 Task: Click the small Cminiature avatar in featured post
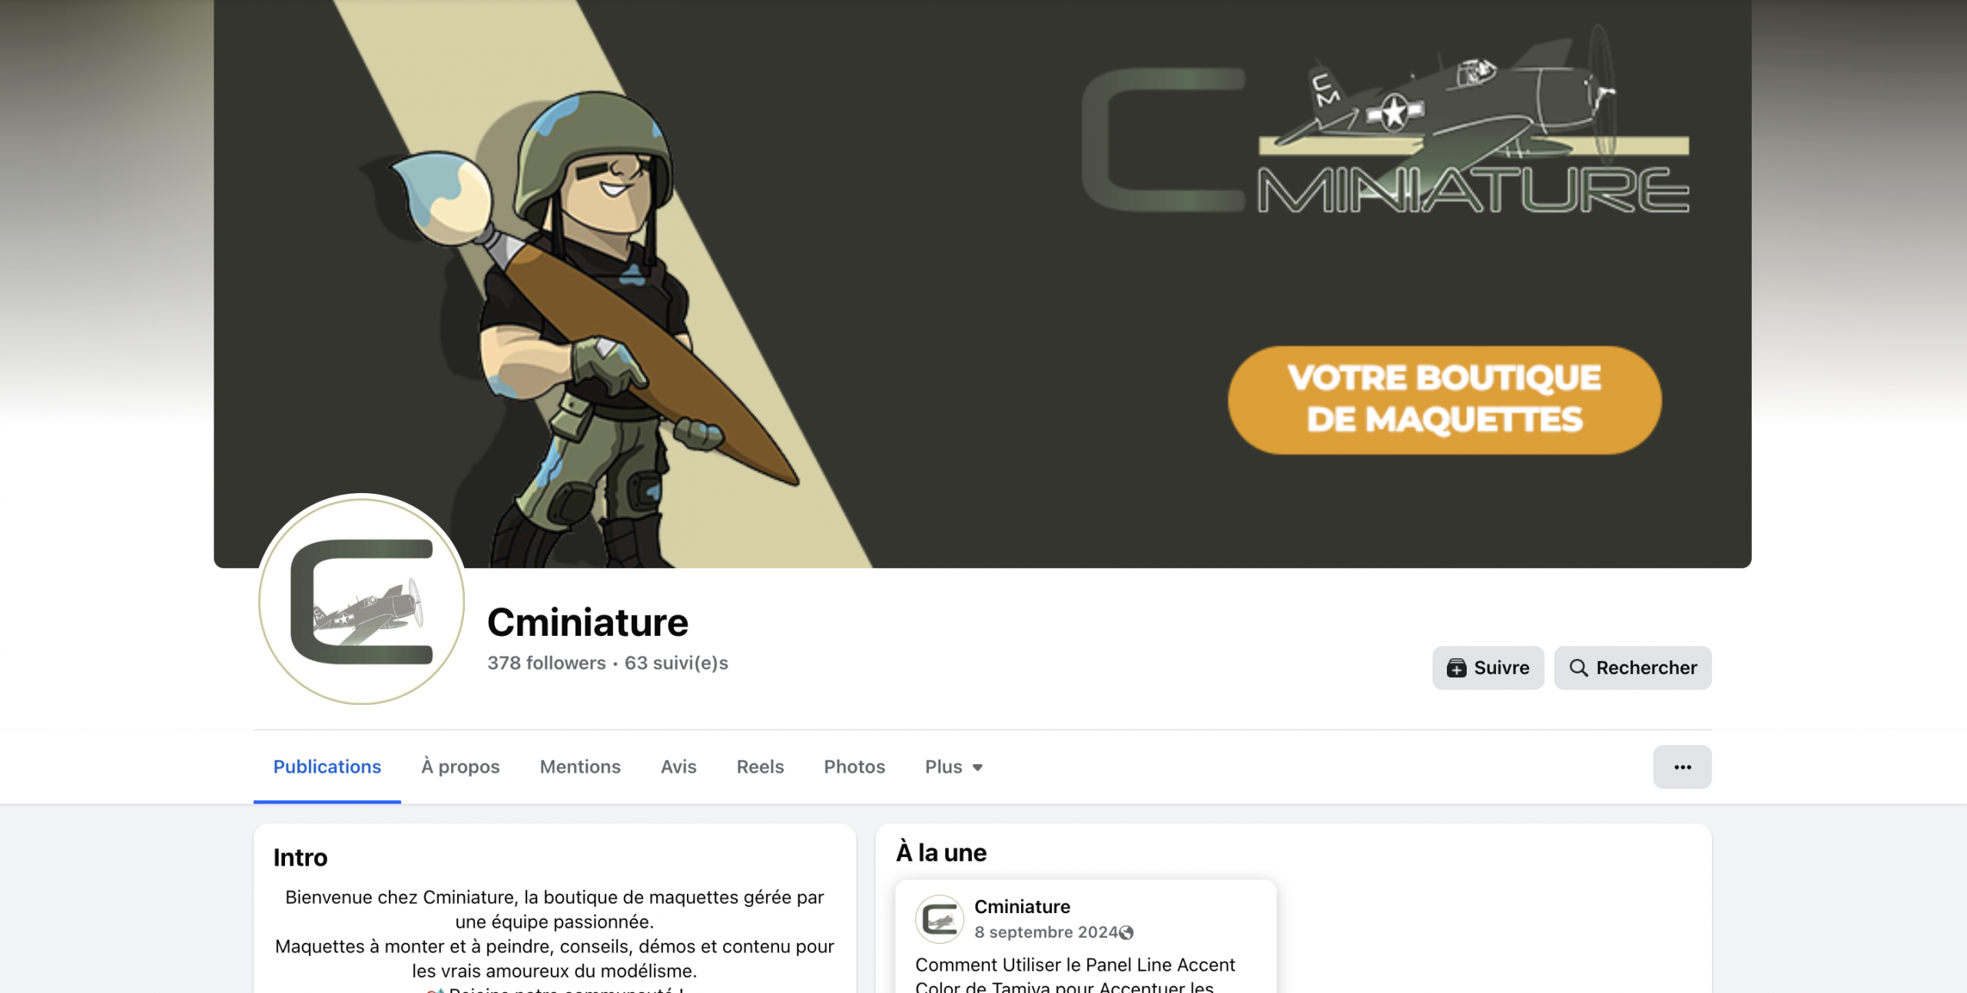[939, 919]
